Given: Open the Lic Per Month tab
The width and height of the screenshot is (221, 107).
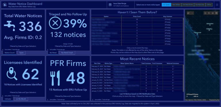Looking at the screenshot, I should (21, 99).
